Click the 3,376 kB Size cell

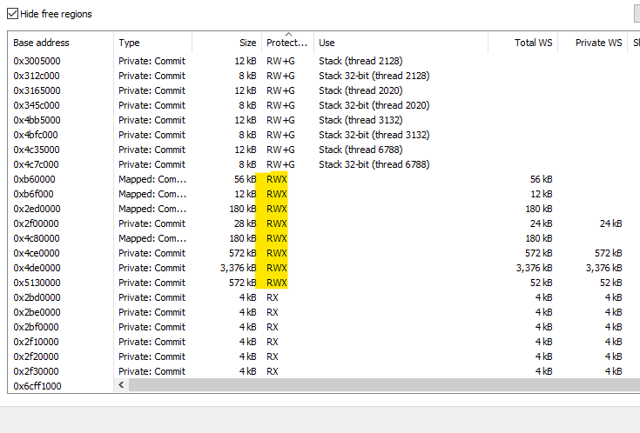[238, 268]
